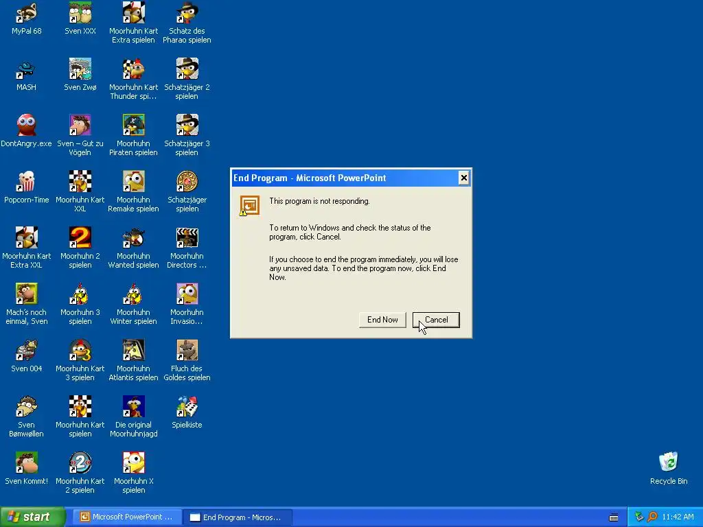Select Schatz des Pharao spielen icon

[187, 12]
